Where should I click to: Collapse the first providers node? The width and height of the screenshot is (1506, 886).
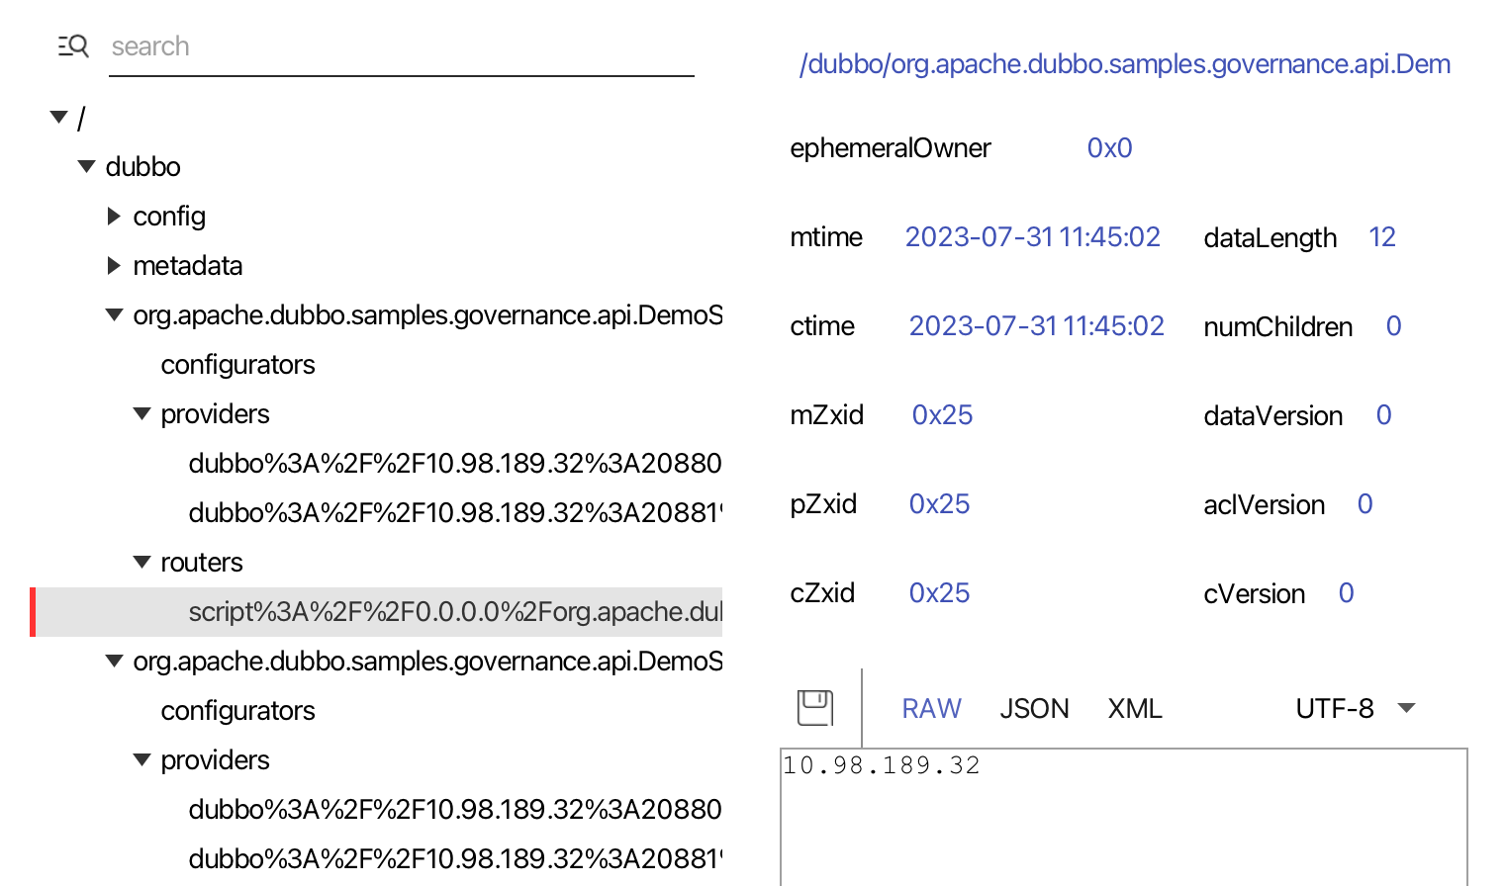(142, 413)
